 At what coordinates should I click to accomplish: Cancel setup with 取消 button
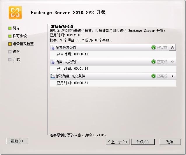[170, 142]
